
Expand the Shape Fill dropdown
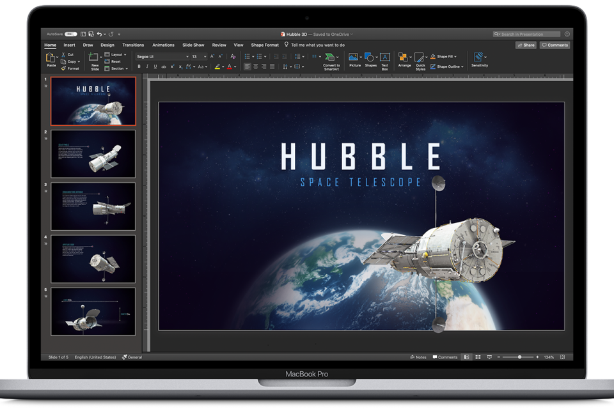pyautogui.click(x=455, y=56)
